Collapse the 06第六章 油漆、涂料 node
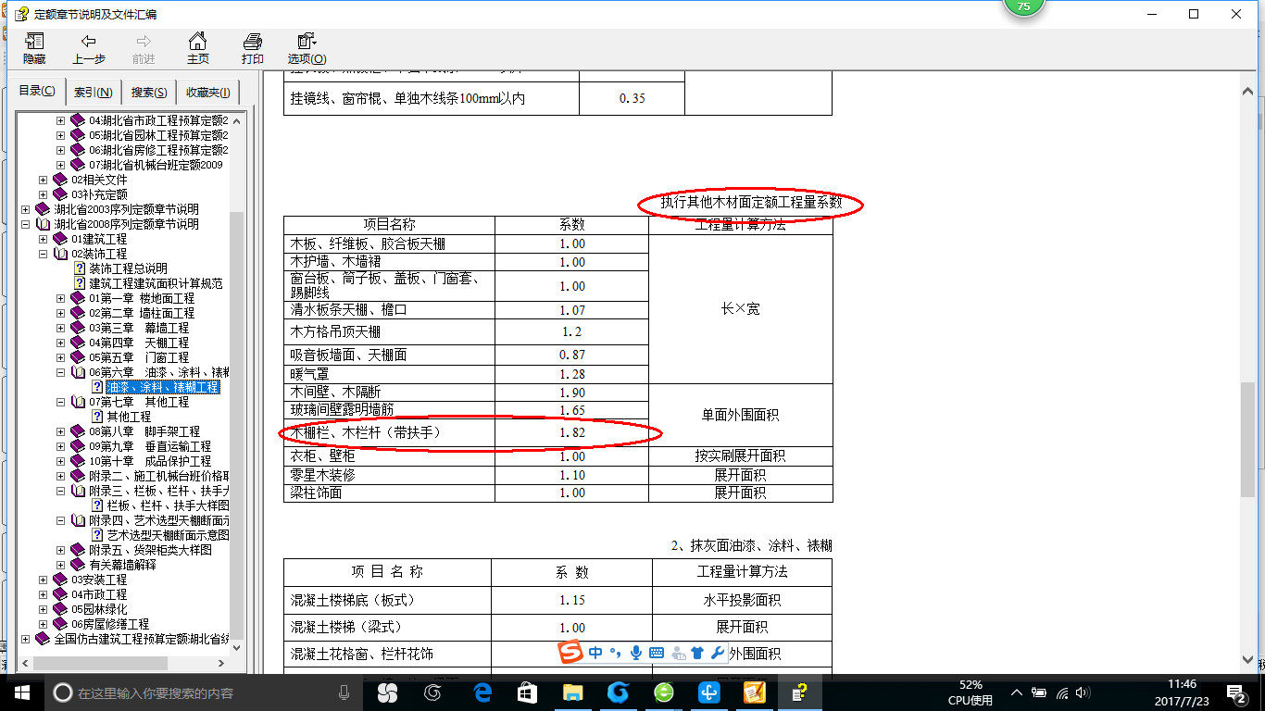Image resolution: width=1265 pixels, height=711 pixels. coord(61,372)
